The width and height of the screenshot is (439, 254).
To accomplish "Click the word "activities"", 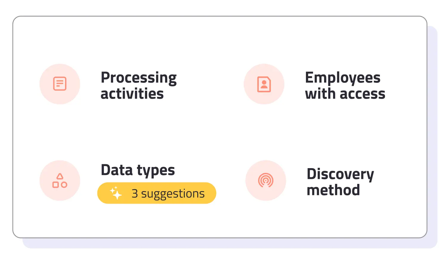I will tap(132, 94).
